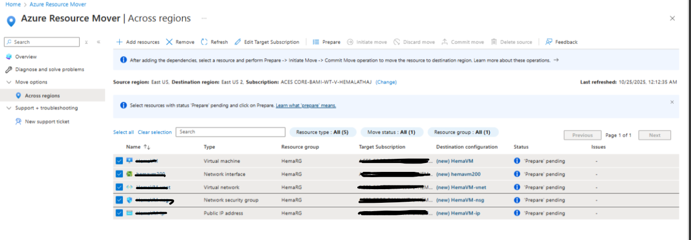The image size is (691, 240).
Task: Click the Virtual machine row icon
Action: point(129,161)
